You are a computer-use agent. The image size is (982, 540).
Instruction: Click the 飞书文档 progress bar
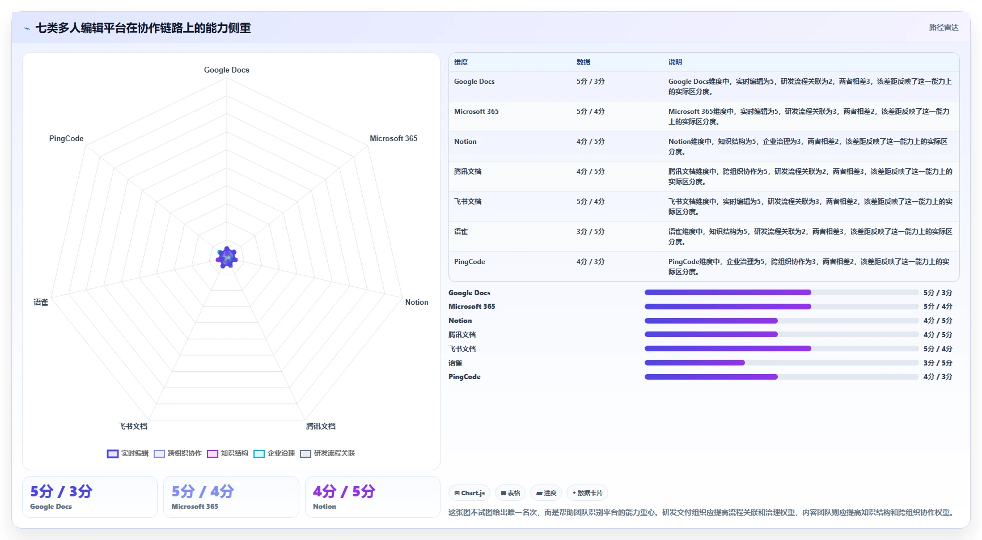coord(781,348)
